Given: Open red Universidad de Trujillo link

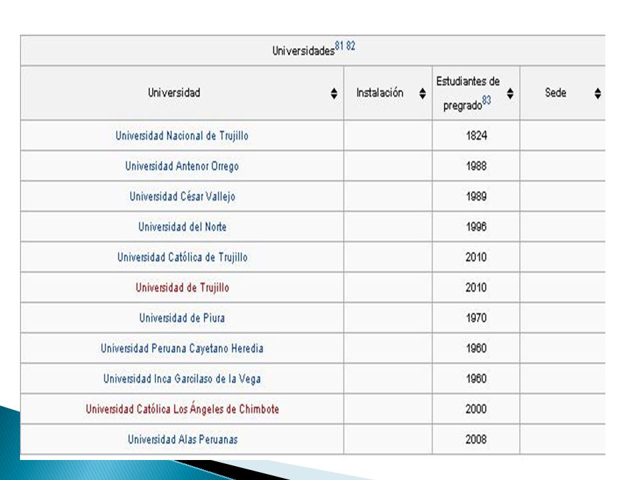Looking at the screenshot, I should [x=182, y=287].
